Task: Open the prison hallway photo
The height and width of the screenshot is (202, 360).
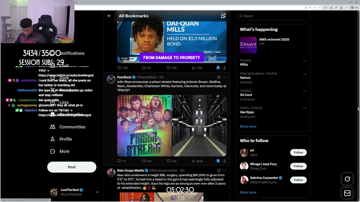Action: pos(199,125)
